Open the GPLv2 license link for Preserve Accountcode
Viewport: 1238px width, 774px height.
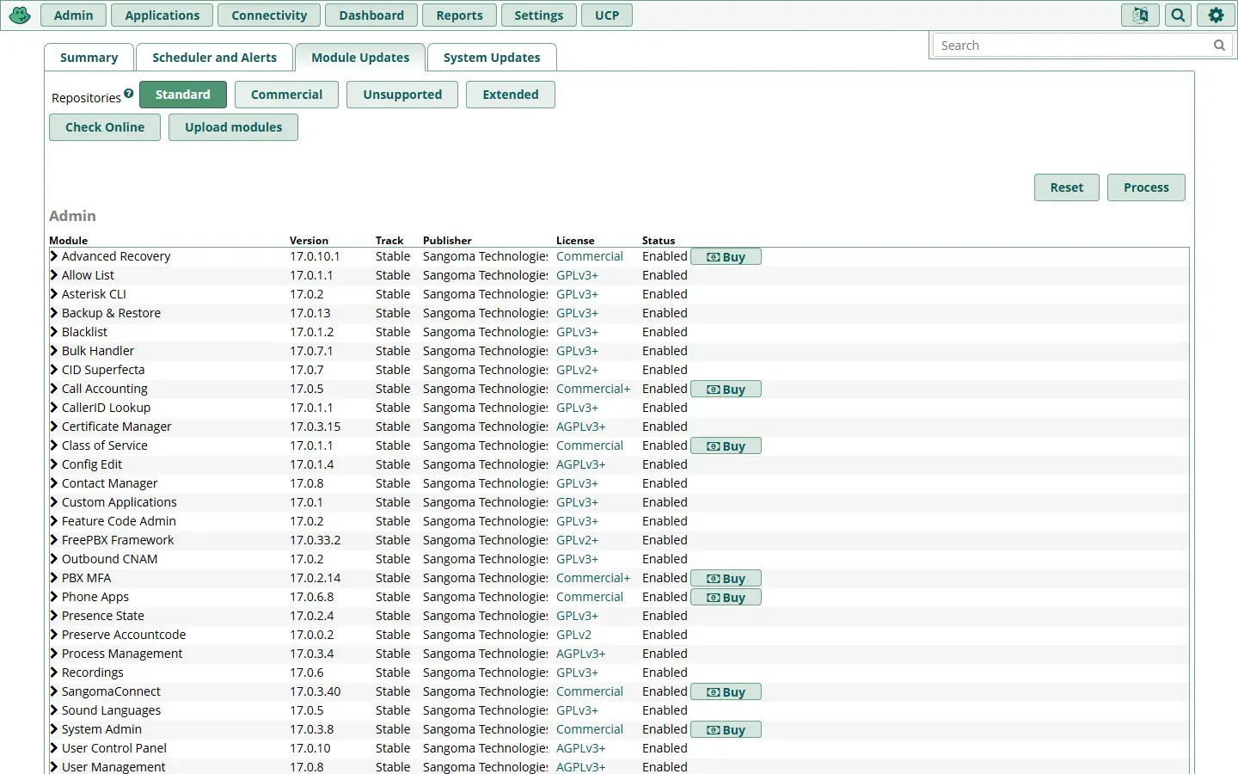[573, 635]
